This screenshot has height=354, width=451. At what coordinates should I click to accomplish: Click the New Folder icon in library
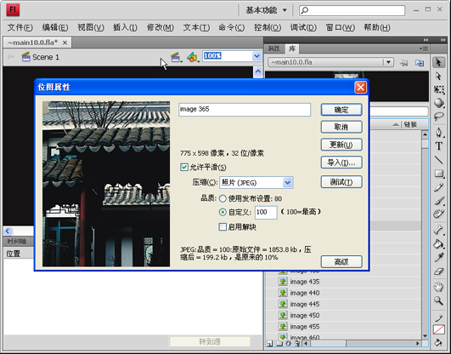pyautogui.click(x=279, y=343)
